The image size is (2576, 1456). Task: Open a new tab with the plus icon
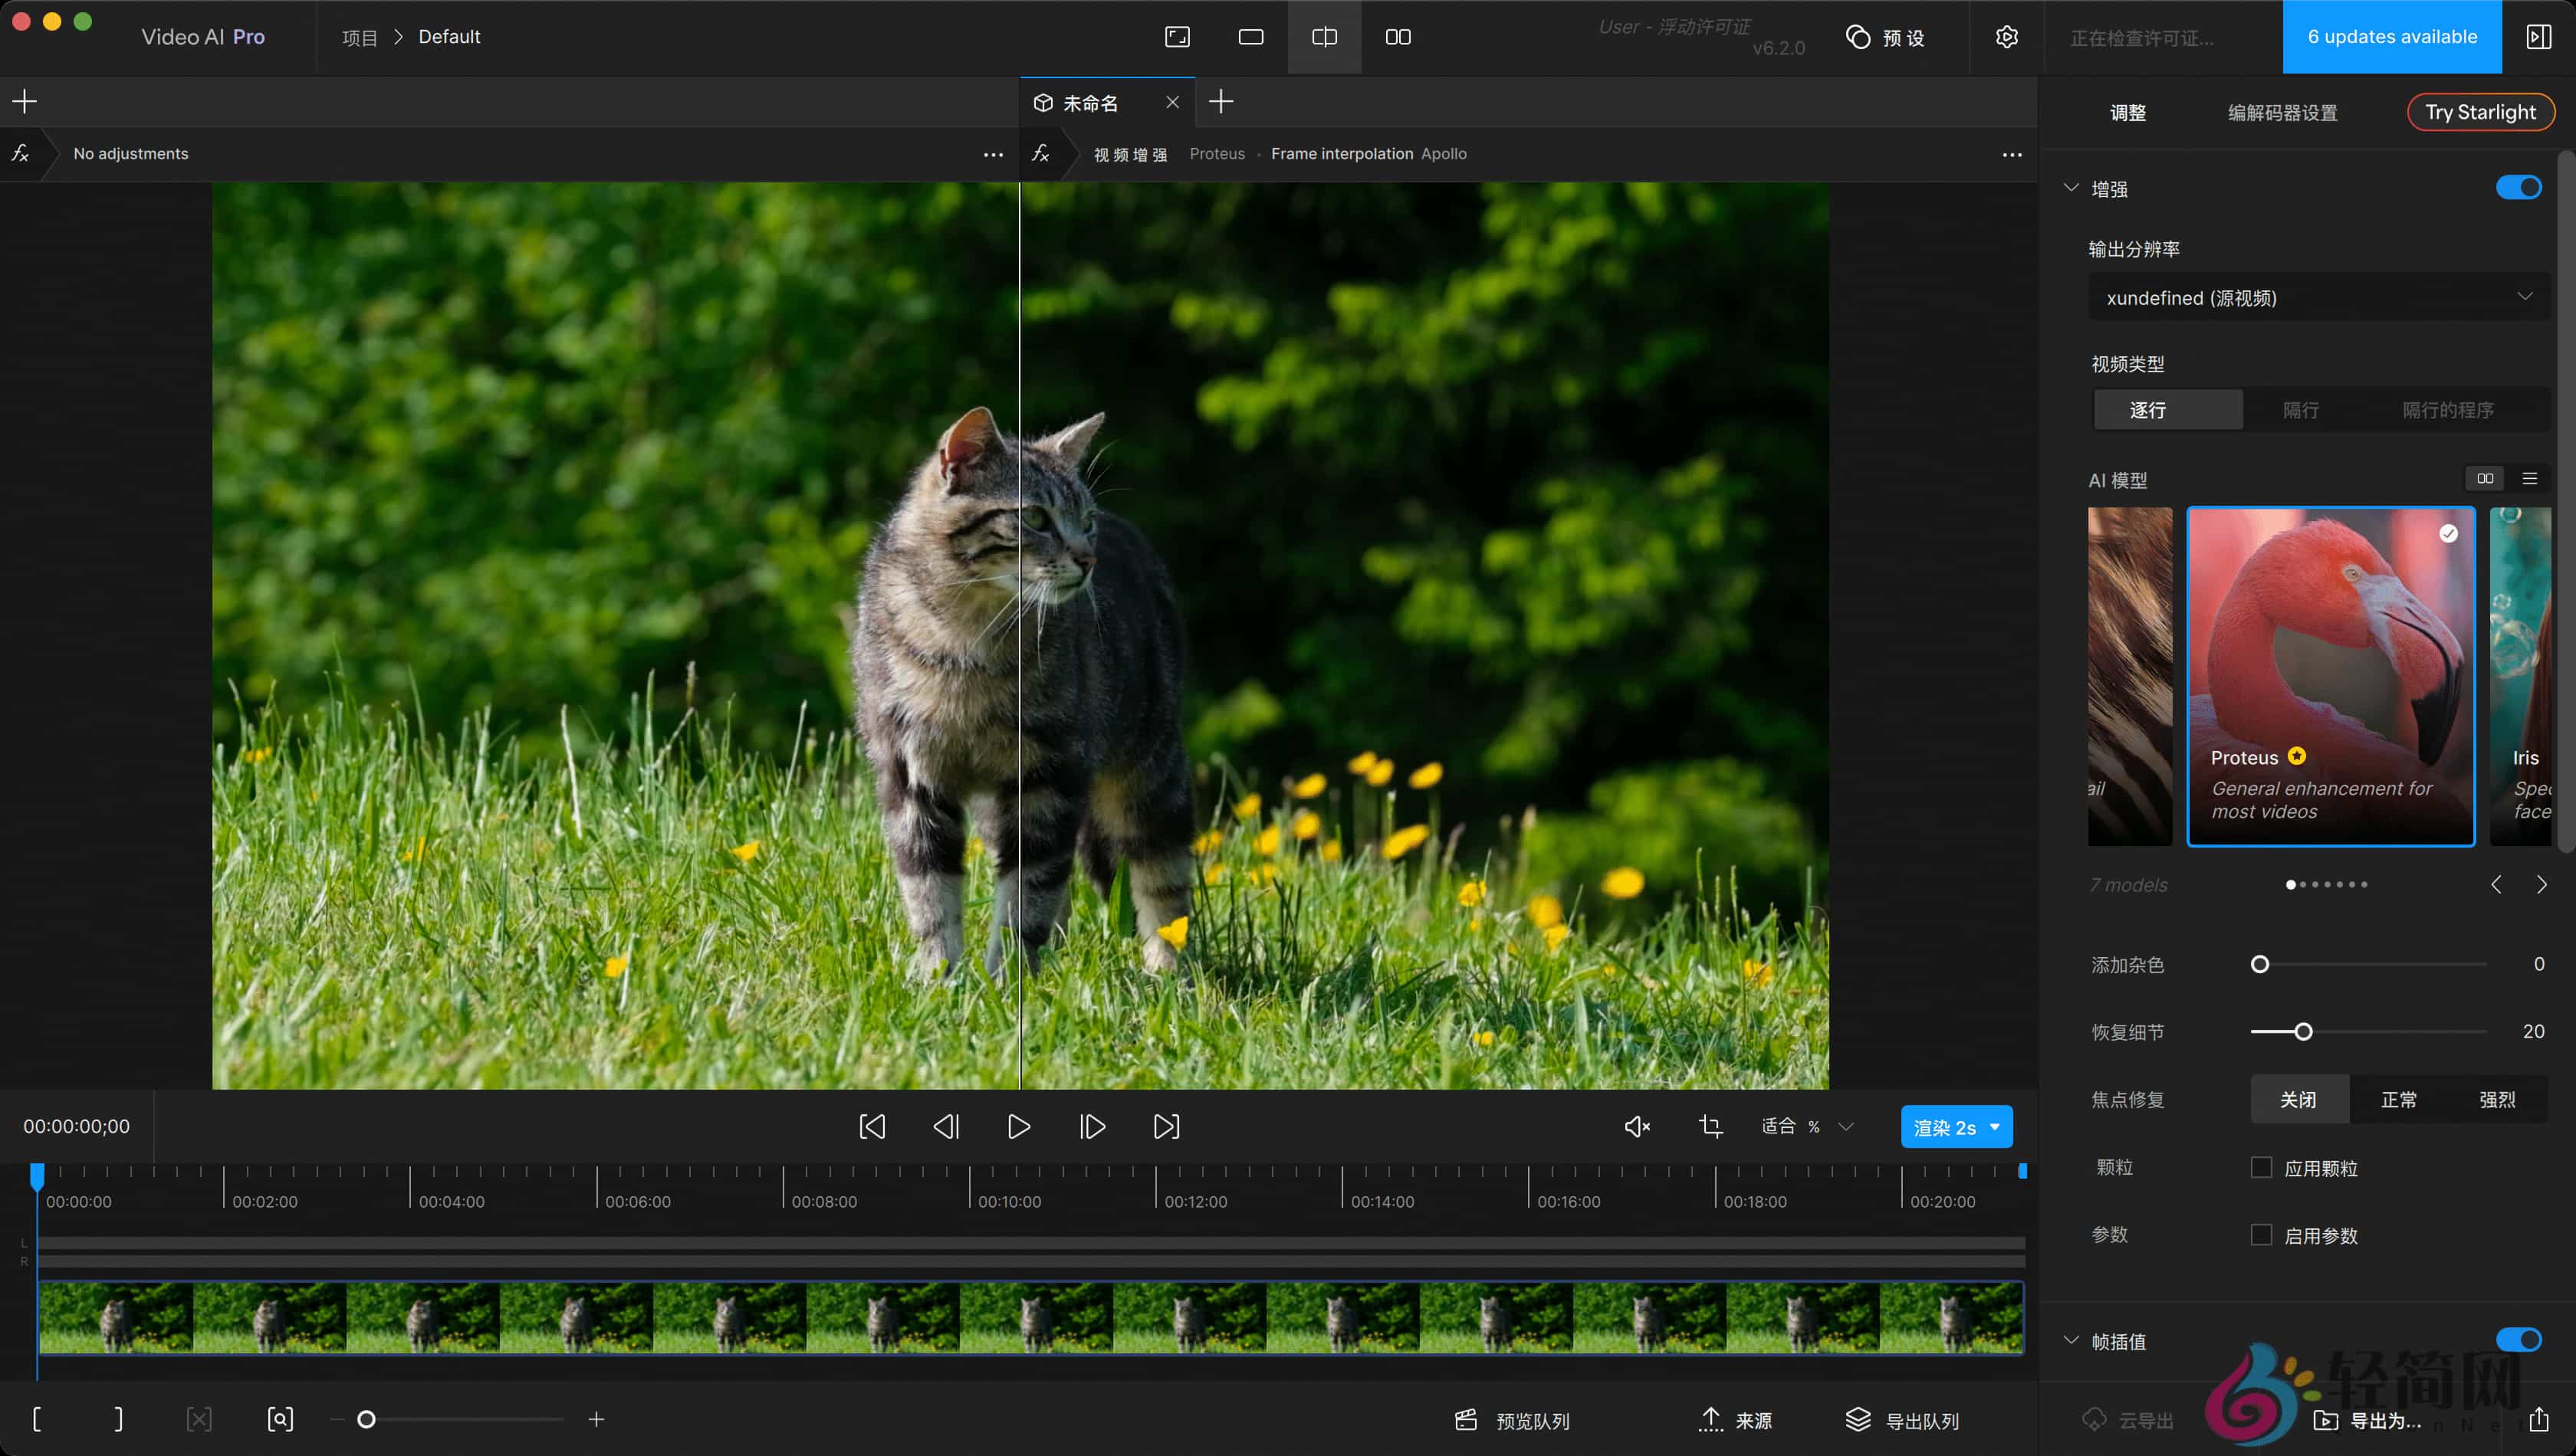pyautogui.click(x=1220, y=101)
